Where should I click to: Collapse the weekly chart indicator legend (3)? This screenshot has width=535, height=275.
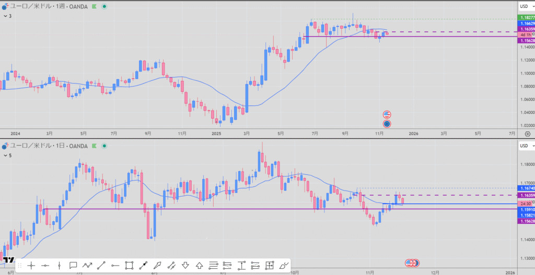(x=5, y=16)
